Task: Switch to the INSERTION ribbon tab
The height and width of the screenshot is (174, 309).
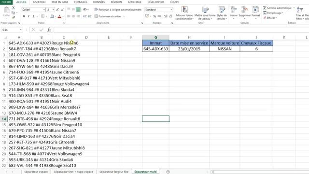Action: (39, 2)
